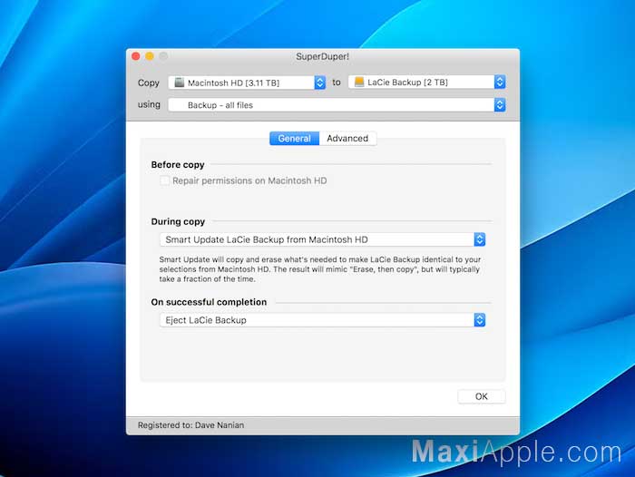Click the SuperDuper! window title
The width and height of the screenshot is (635, 477).
coord(322,56)
